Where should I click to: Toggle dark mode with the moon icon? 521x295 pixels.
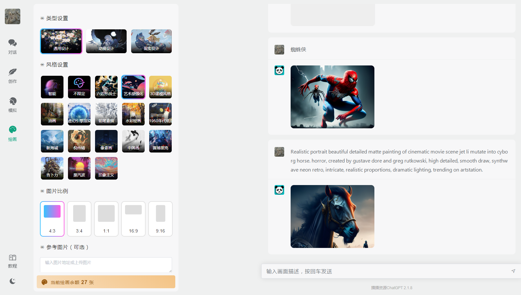pos(13,281)
